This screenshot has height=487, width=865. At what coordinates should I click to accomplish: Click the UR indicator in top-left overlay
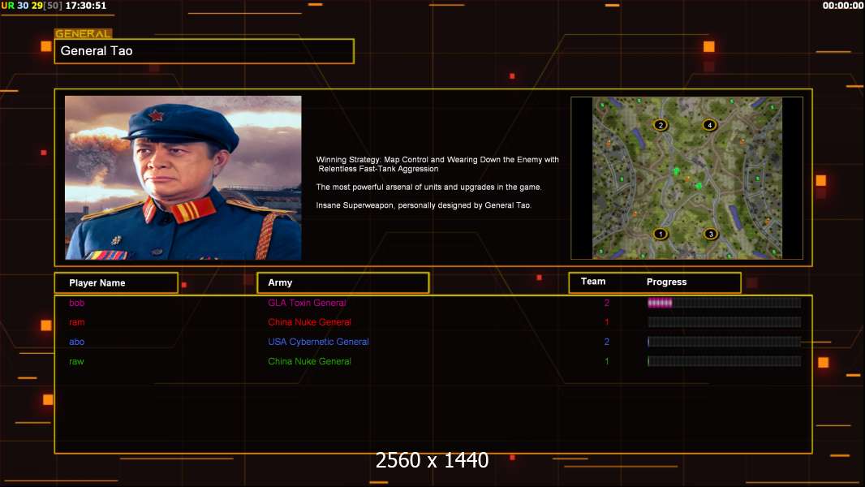(8, 6)
